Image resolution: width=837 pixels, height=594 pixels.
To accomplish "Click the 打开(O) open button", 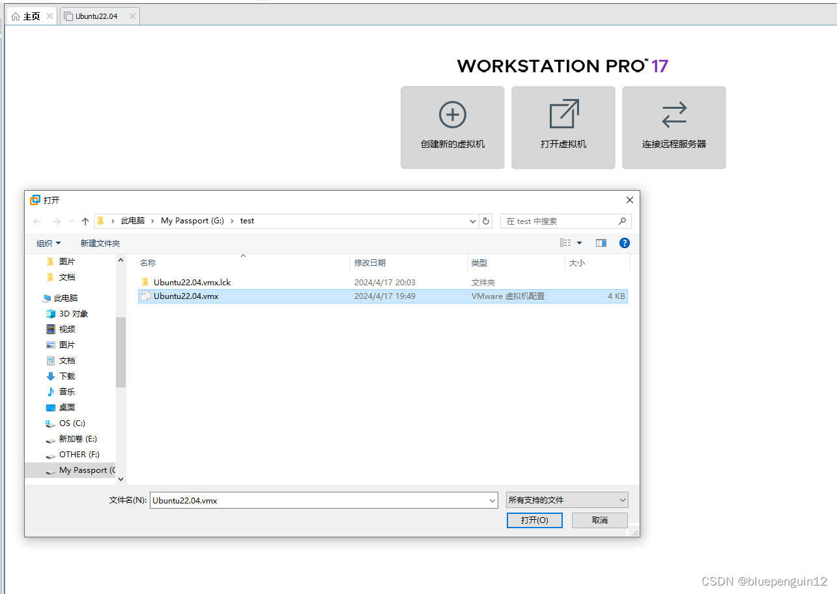I will coord(534,520).
